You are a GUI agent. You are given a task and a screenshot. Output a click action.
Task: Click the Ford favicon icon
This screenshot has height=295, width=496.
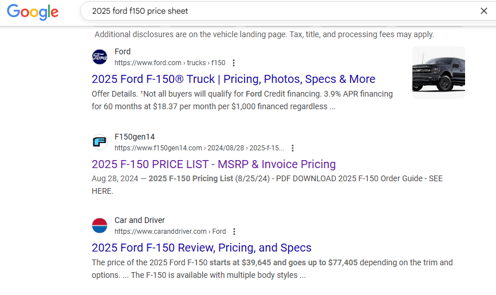pos(100,57)
